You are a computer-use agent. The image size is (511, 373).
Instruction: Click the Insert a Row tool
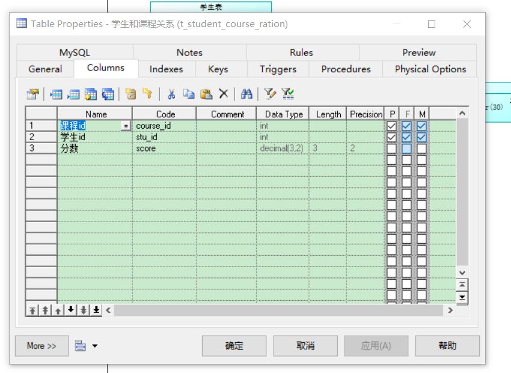[56, 94]
